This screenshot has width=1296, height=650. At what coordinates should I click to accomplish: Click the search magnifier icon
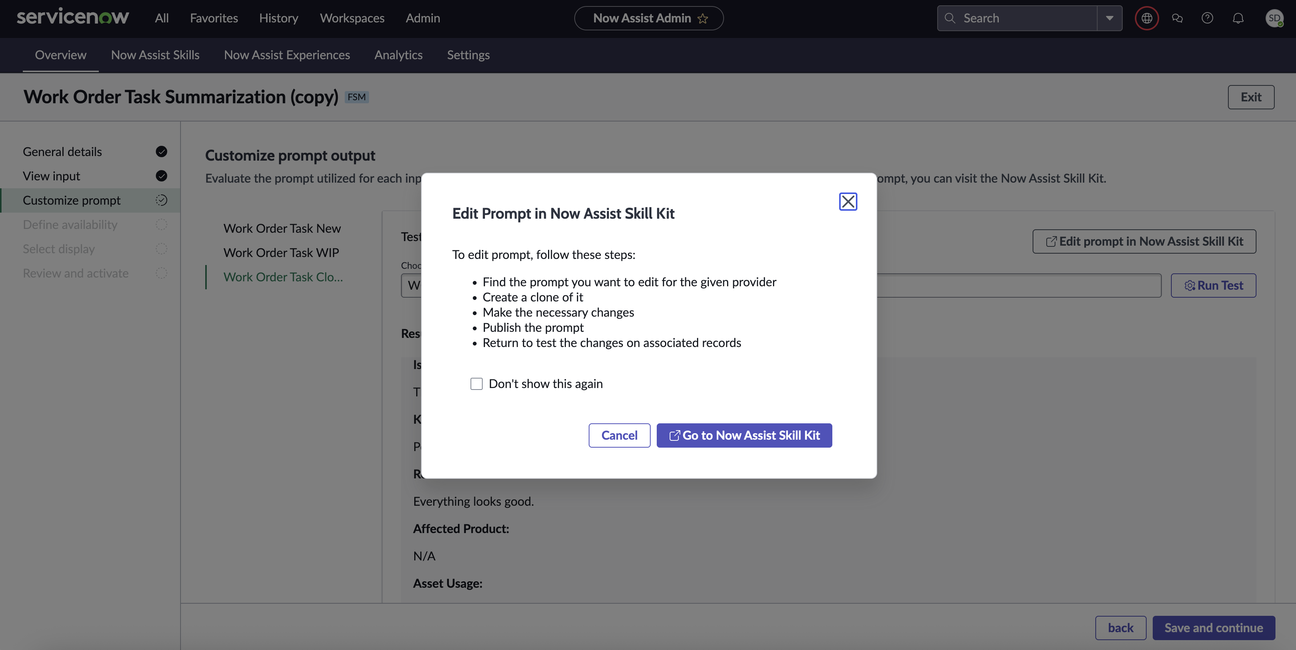(x=950, y=18)
